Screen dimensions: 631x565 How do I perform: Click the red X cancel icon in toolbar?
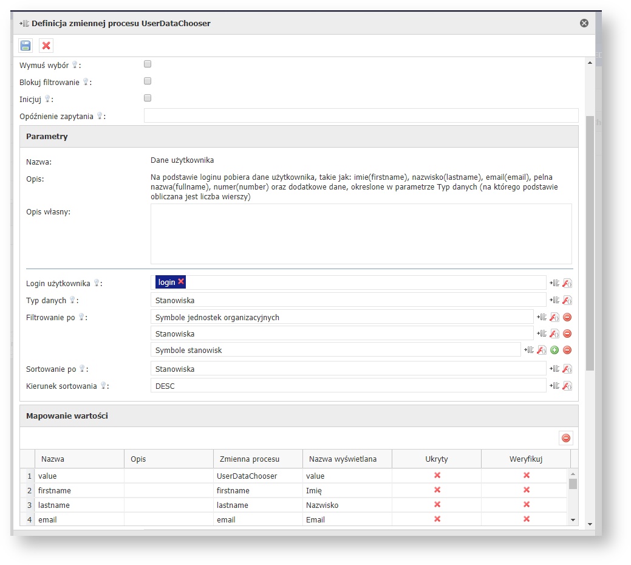pos(46,46)
